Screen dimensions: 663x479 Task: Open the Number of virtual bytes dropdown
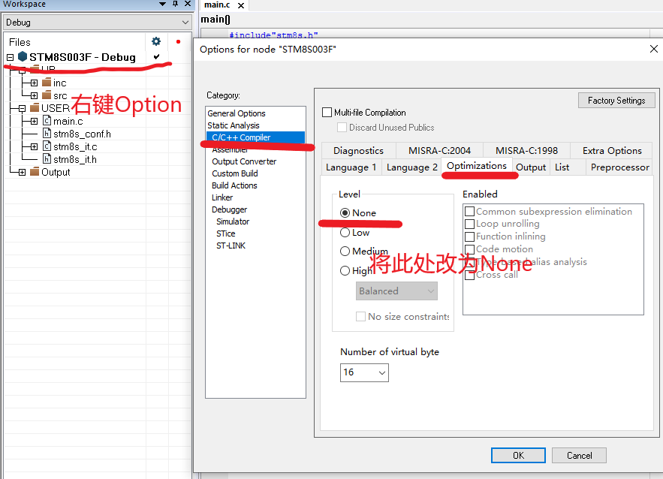[x=381, y=372]
